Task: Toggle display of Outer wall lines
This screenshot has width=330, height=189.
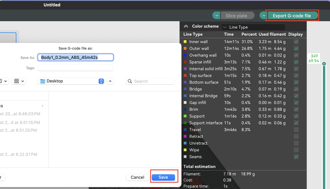Action: pyautogui.click(x=296, y=48)
